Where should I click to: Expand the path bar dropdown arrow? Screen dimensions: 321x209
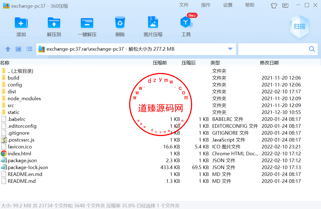click(x=230, y=49)
